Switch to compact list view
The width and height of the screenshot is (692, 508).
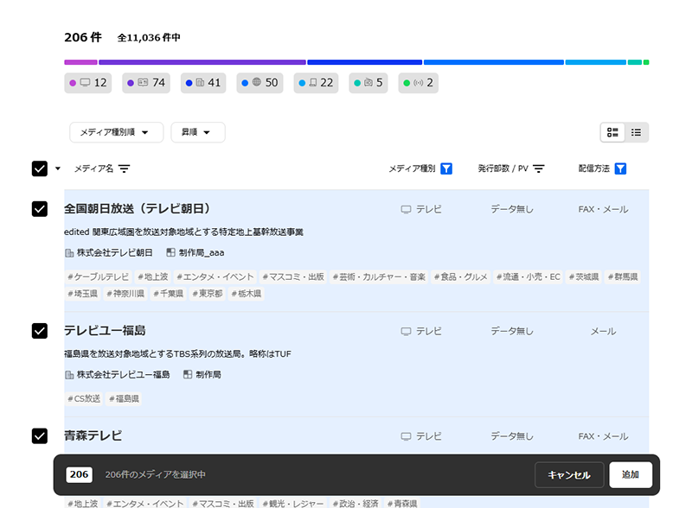(637, 132)
